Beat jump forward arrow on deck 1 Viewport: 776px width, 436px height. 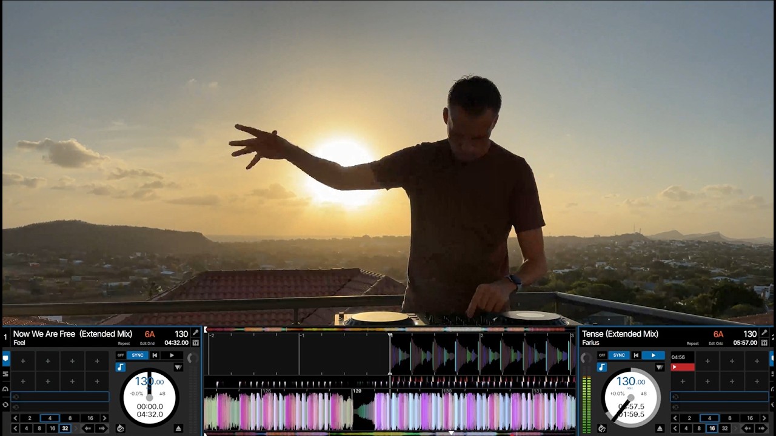tap(101, 429)
